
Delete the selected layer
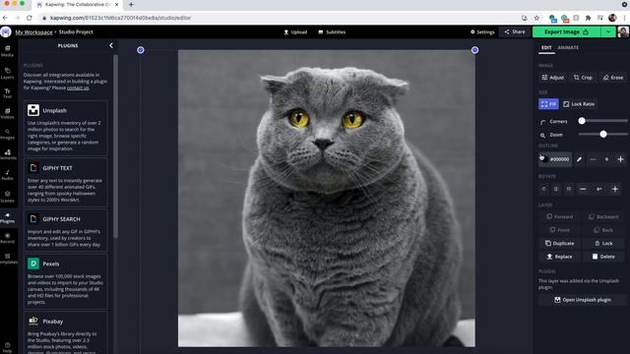click(x=603, y=257)
